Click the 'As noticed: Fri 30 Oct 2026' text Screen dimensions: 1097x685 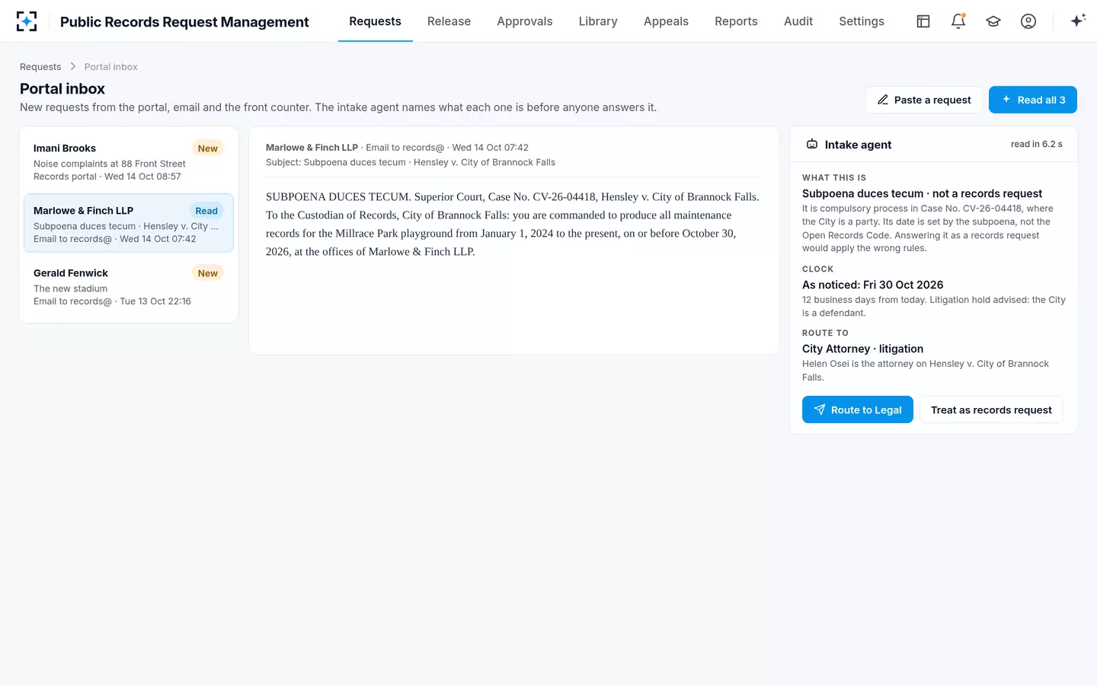coord(872,285)
